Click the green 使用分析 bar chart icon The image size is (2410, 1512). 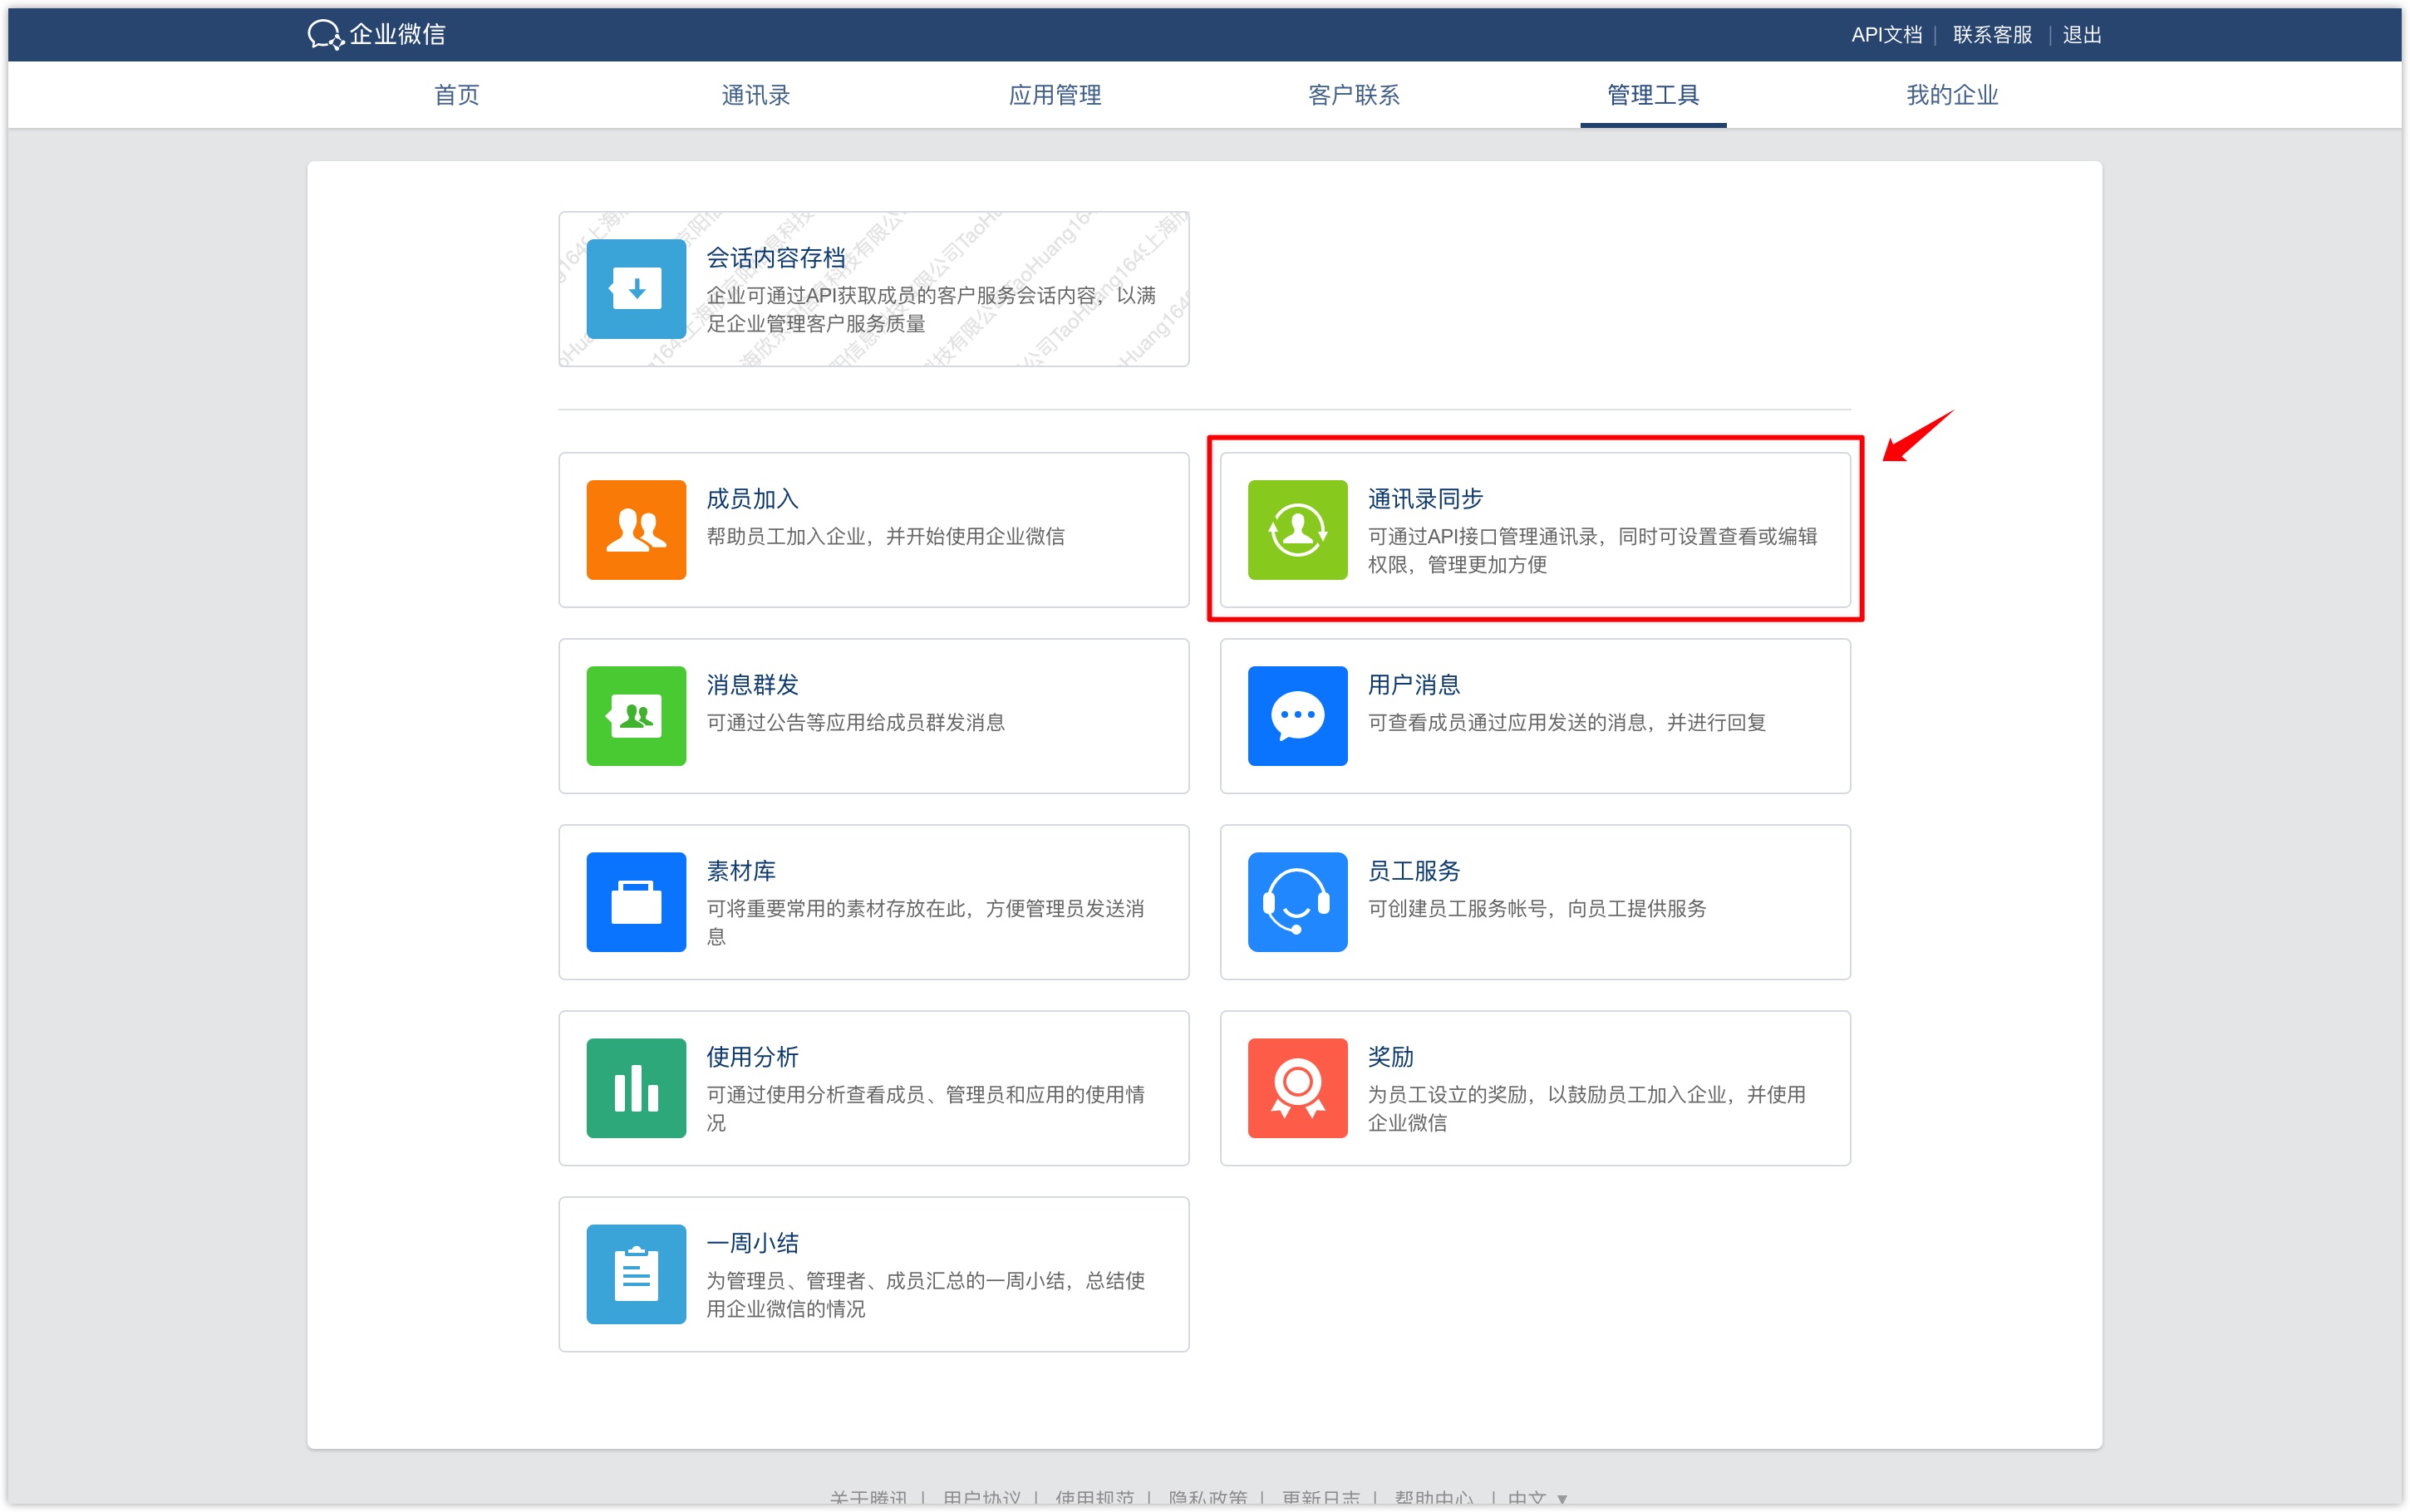636,1088
